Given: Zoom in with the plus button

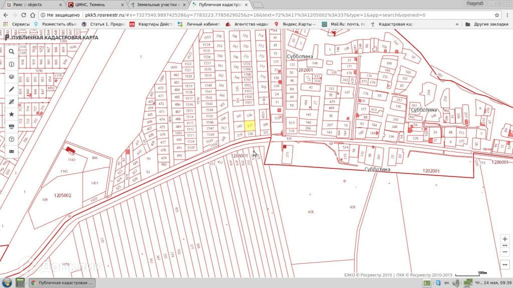Looking at the screenshot, I should (x=504, y=239).
